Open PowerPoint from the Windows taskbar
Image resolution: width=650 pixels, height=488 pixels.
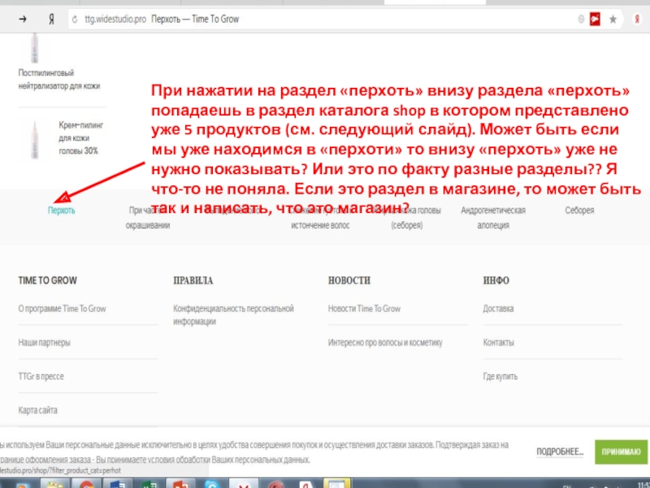(x=180, y=484)
